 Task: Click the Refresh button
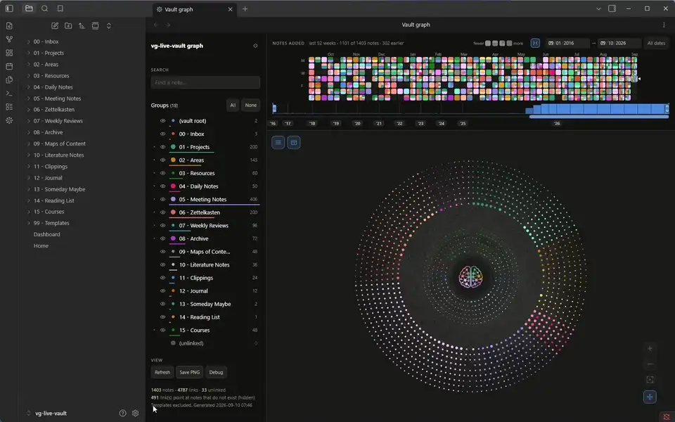[162, 372]
